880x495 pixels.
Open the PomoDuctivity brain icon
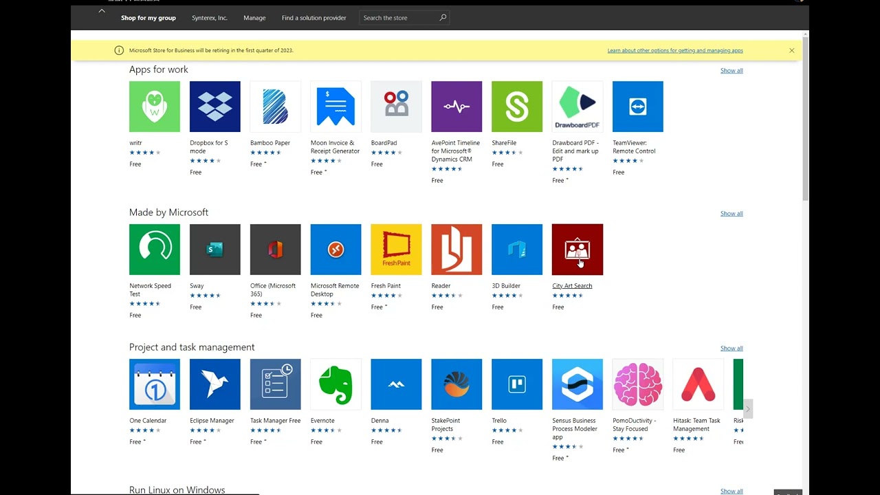click(638, 384)
